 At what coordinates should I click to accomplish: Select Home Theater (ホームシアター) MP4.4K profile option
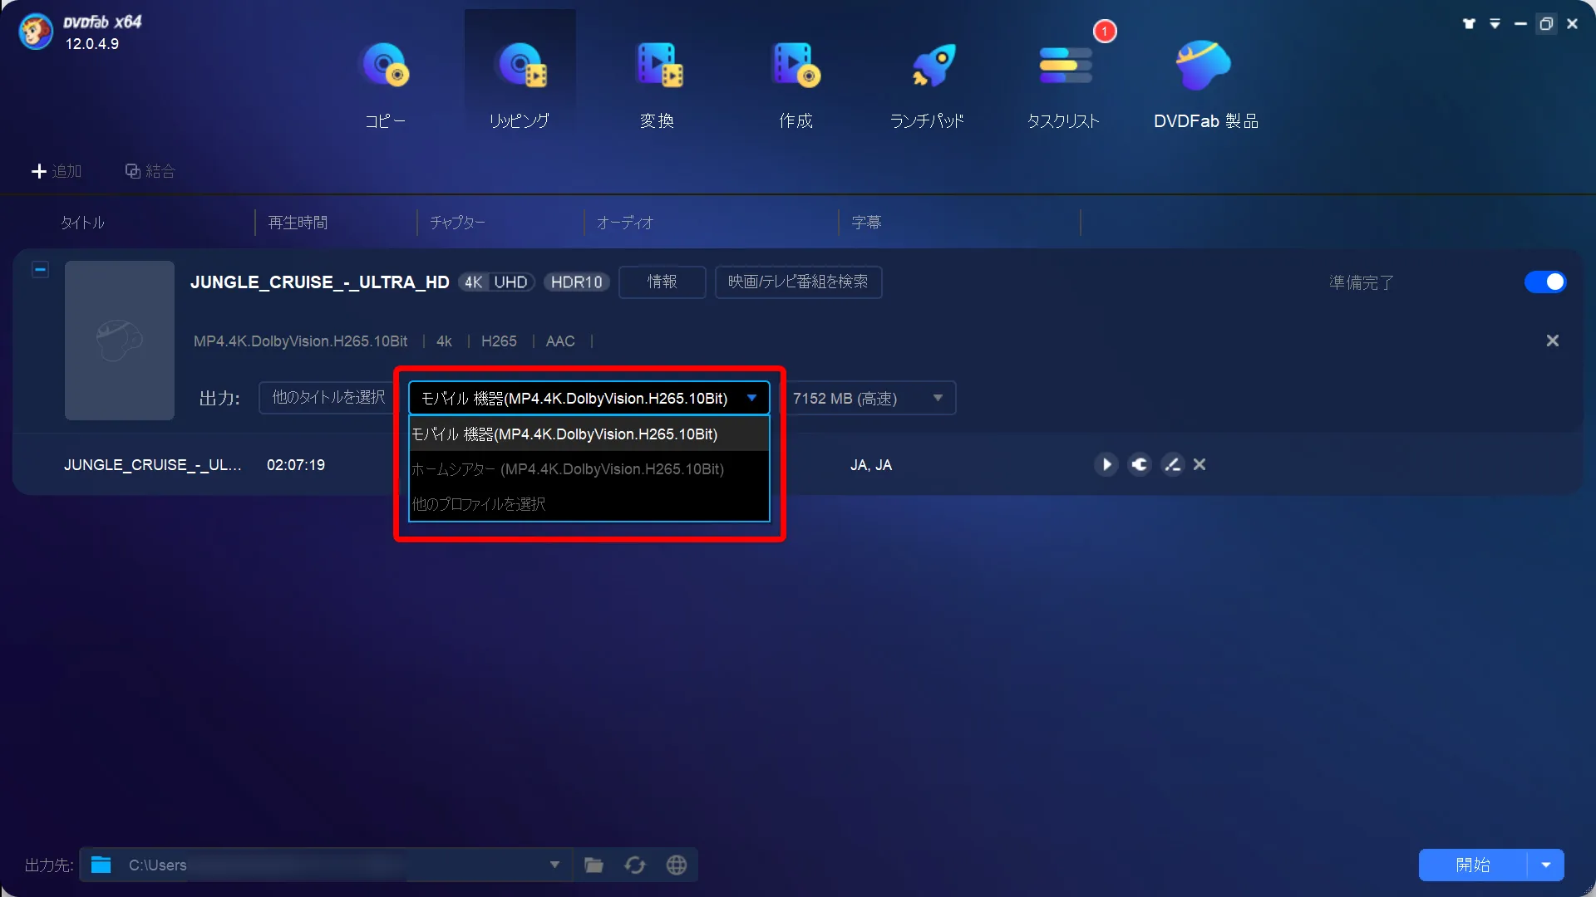point(589,469)
